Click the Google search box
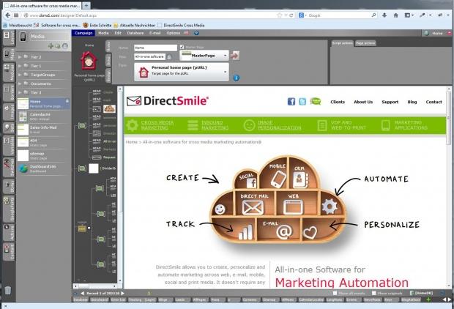The width and height of the screenshot is (454, 309). pyautogui.click(x=339, y=15)
